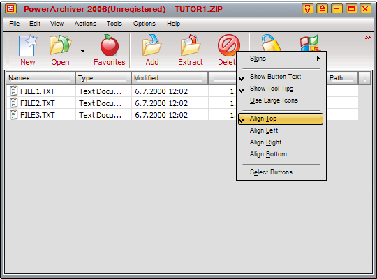The image size is (377, 279).
Task: Select Align Top option
Action: pos(281,119)
